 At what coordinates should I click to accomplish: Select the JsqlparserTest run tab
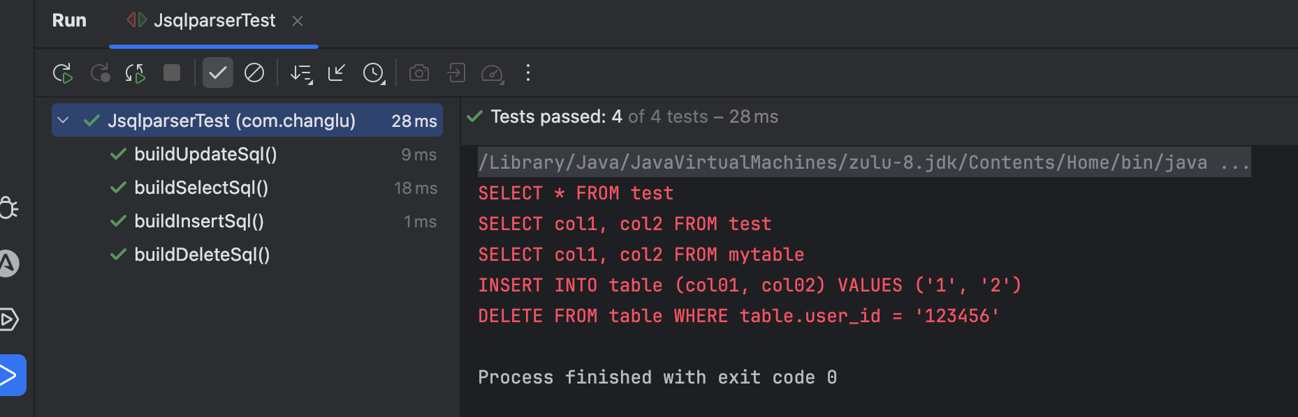click(x=201, y=21)
